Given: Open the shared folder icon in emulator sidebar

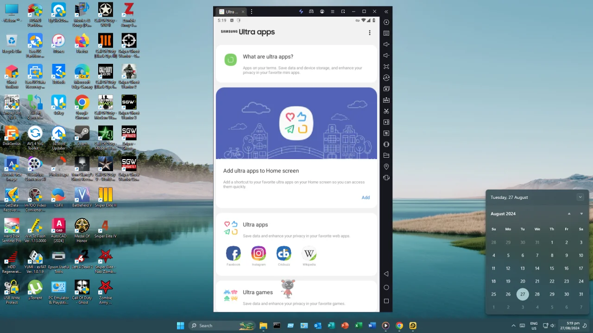Looking at the screenshot, I should [386, 155].
